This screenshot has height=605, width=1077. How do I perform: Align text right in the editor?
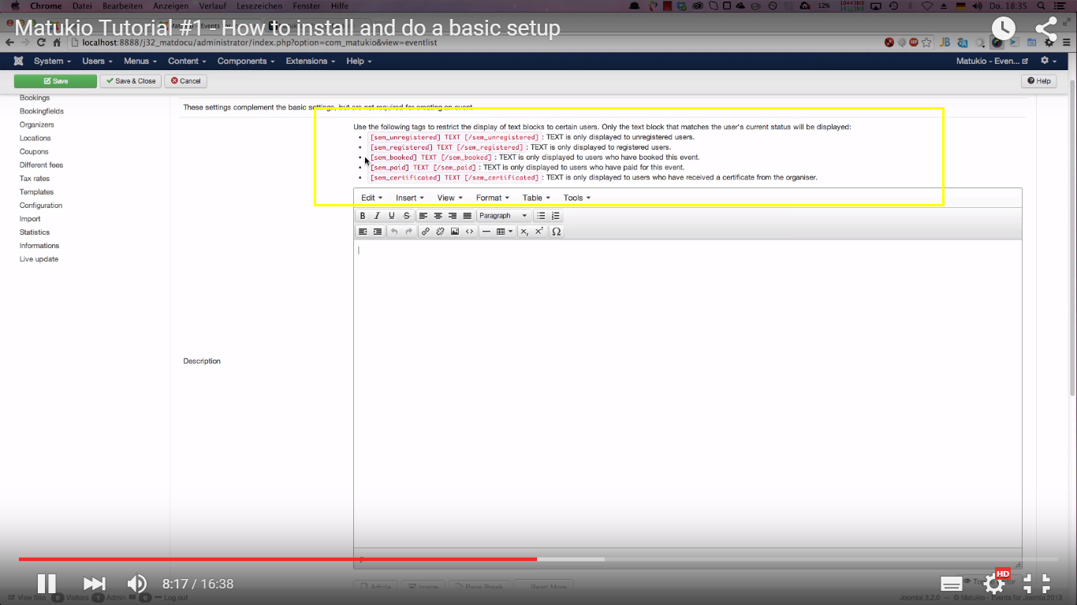click(453, 216)
